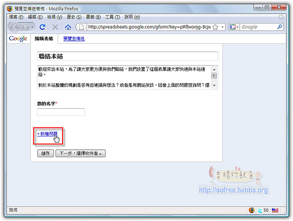Click the loading throbber icon
Image resolution: width=293 pixels, height=221 pixels.
[281, 17]
